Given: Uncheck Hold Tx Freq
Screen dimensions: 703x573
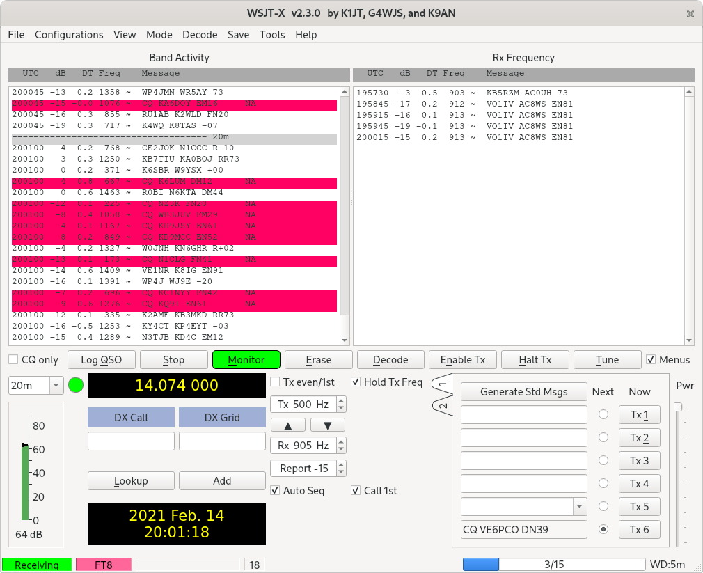Looking at the screenshot, I should (x=356, y=382).
